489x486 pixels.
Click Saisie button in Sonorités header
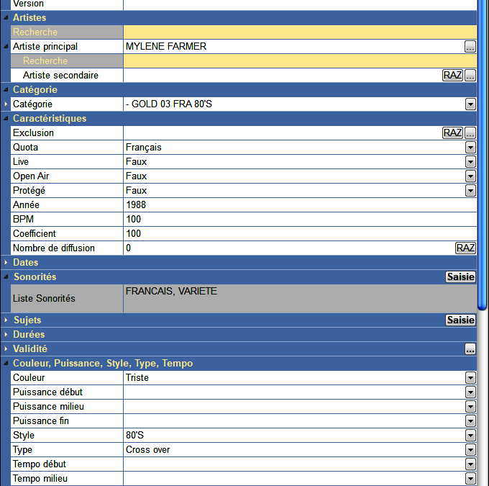tap(460, 277)
